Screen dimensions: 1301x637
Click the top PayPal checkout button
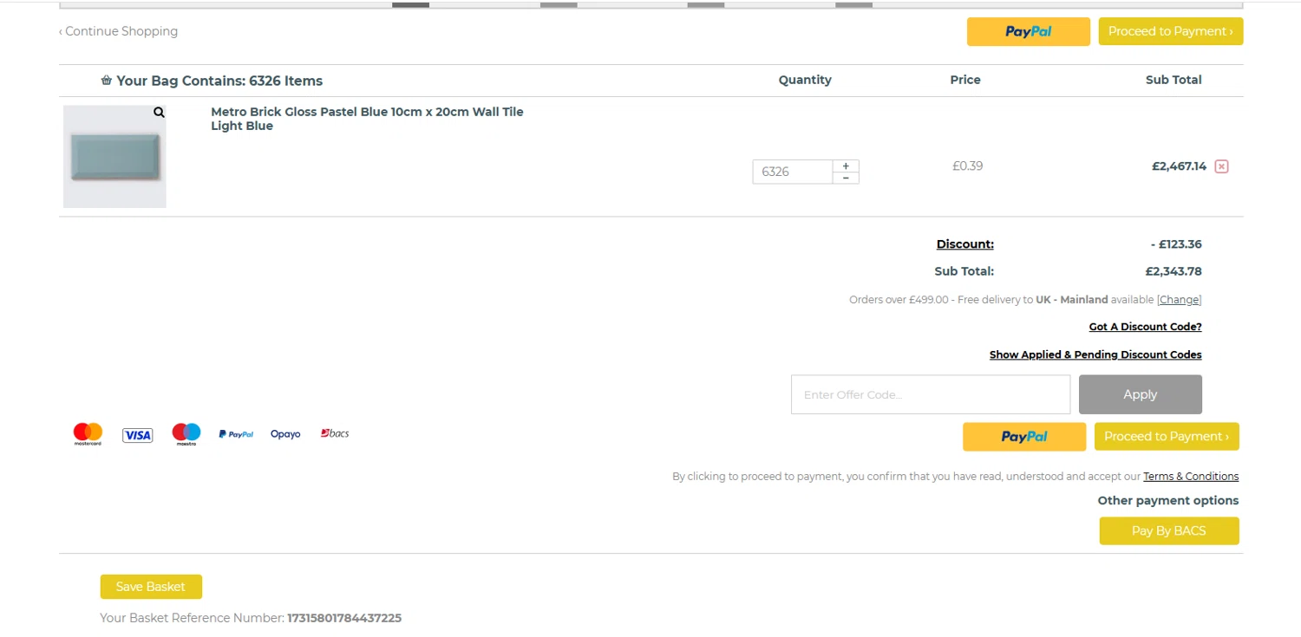(x=1028, y=32)
